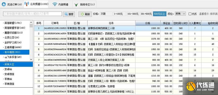Click the green checkmark icon of 陪练专区
Image resolution: width=218 pixels, height=95 pixels.
pyautogui.click(x=76, y=5)
